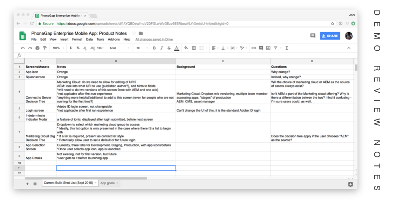Screen dimensions: 403x214
Task: Switch to App goals sheet tab
Action: tap(108, 183)
